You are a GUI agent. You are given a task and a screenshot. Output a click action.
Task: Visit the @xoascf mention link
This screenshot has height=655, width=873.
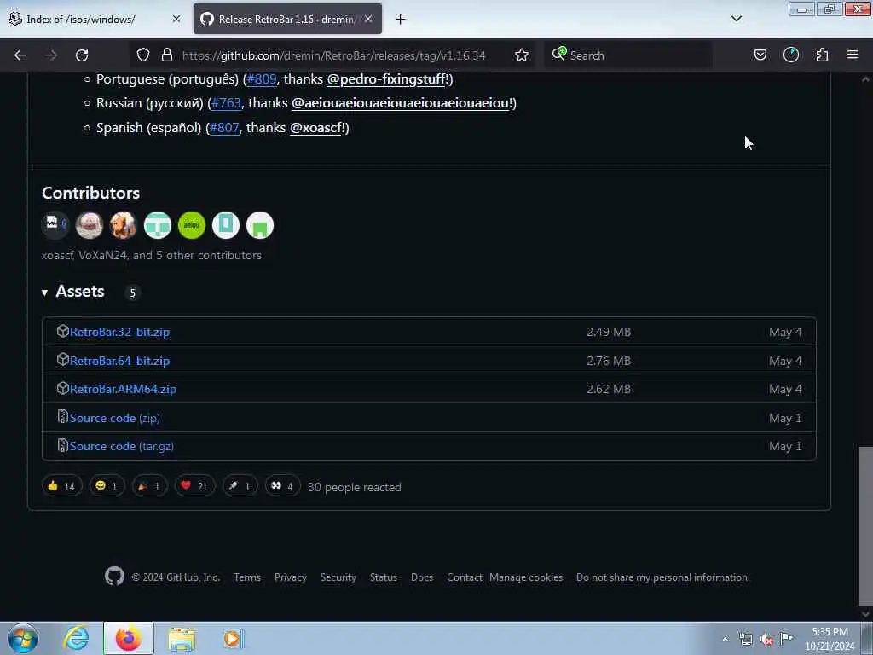(x=315, y=128)
